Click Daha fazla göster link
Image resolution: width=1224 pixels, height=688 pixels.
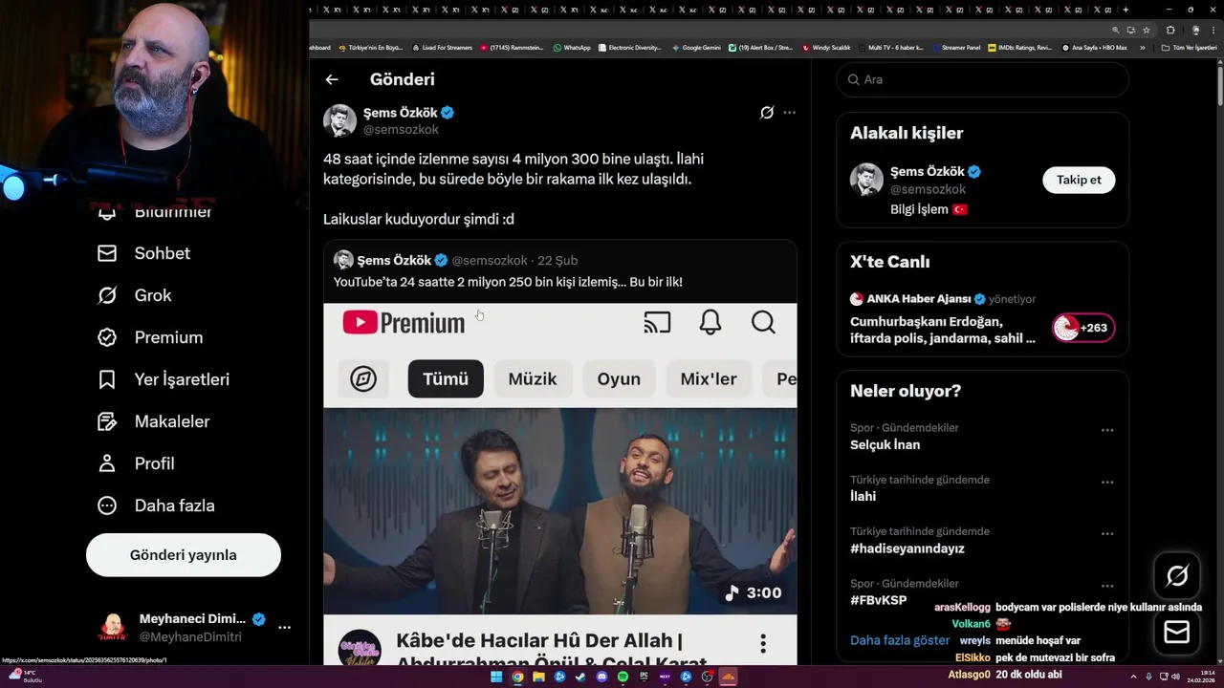pyautogui.click(x=900, y=640)
